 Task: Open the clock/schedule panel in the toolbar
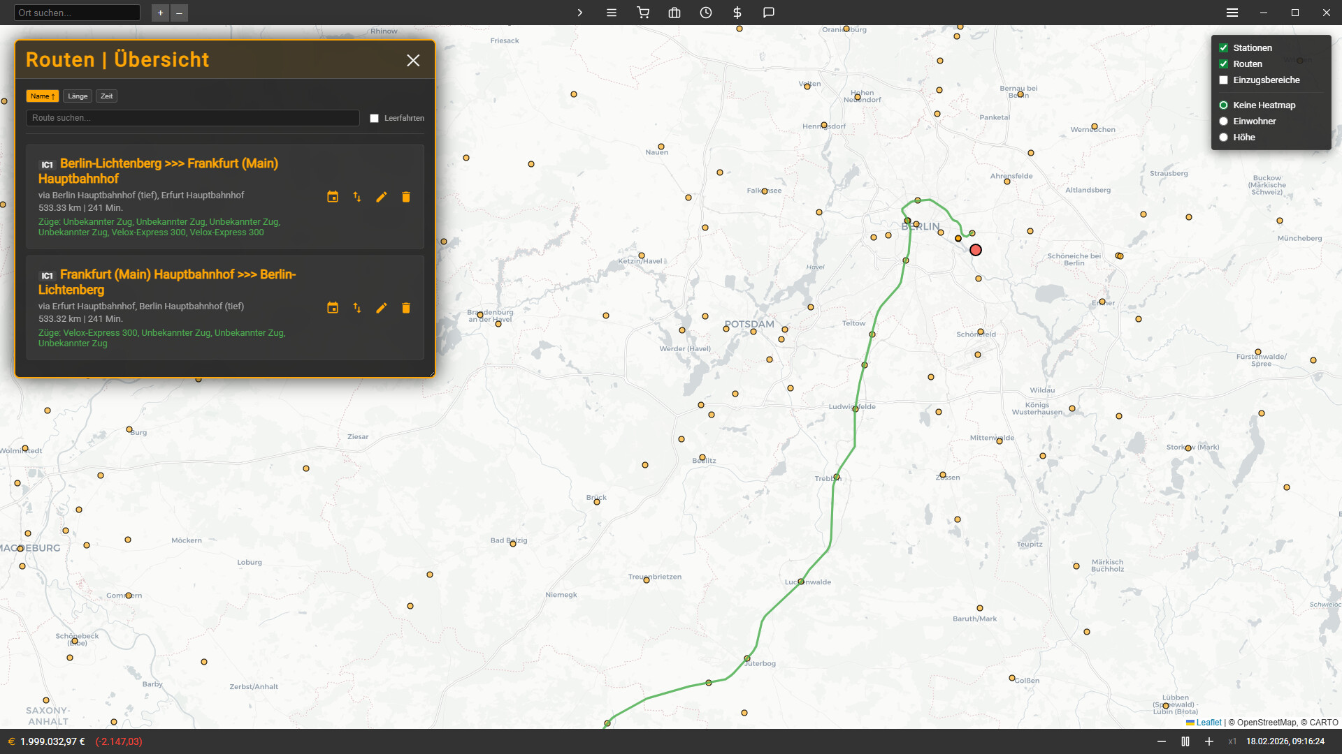(x=706, y=13)
